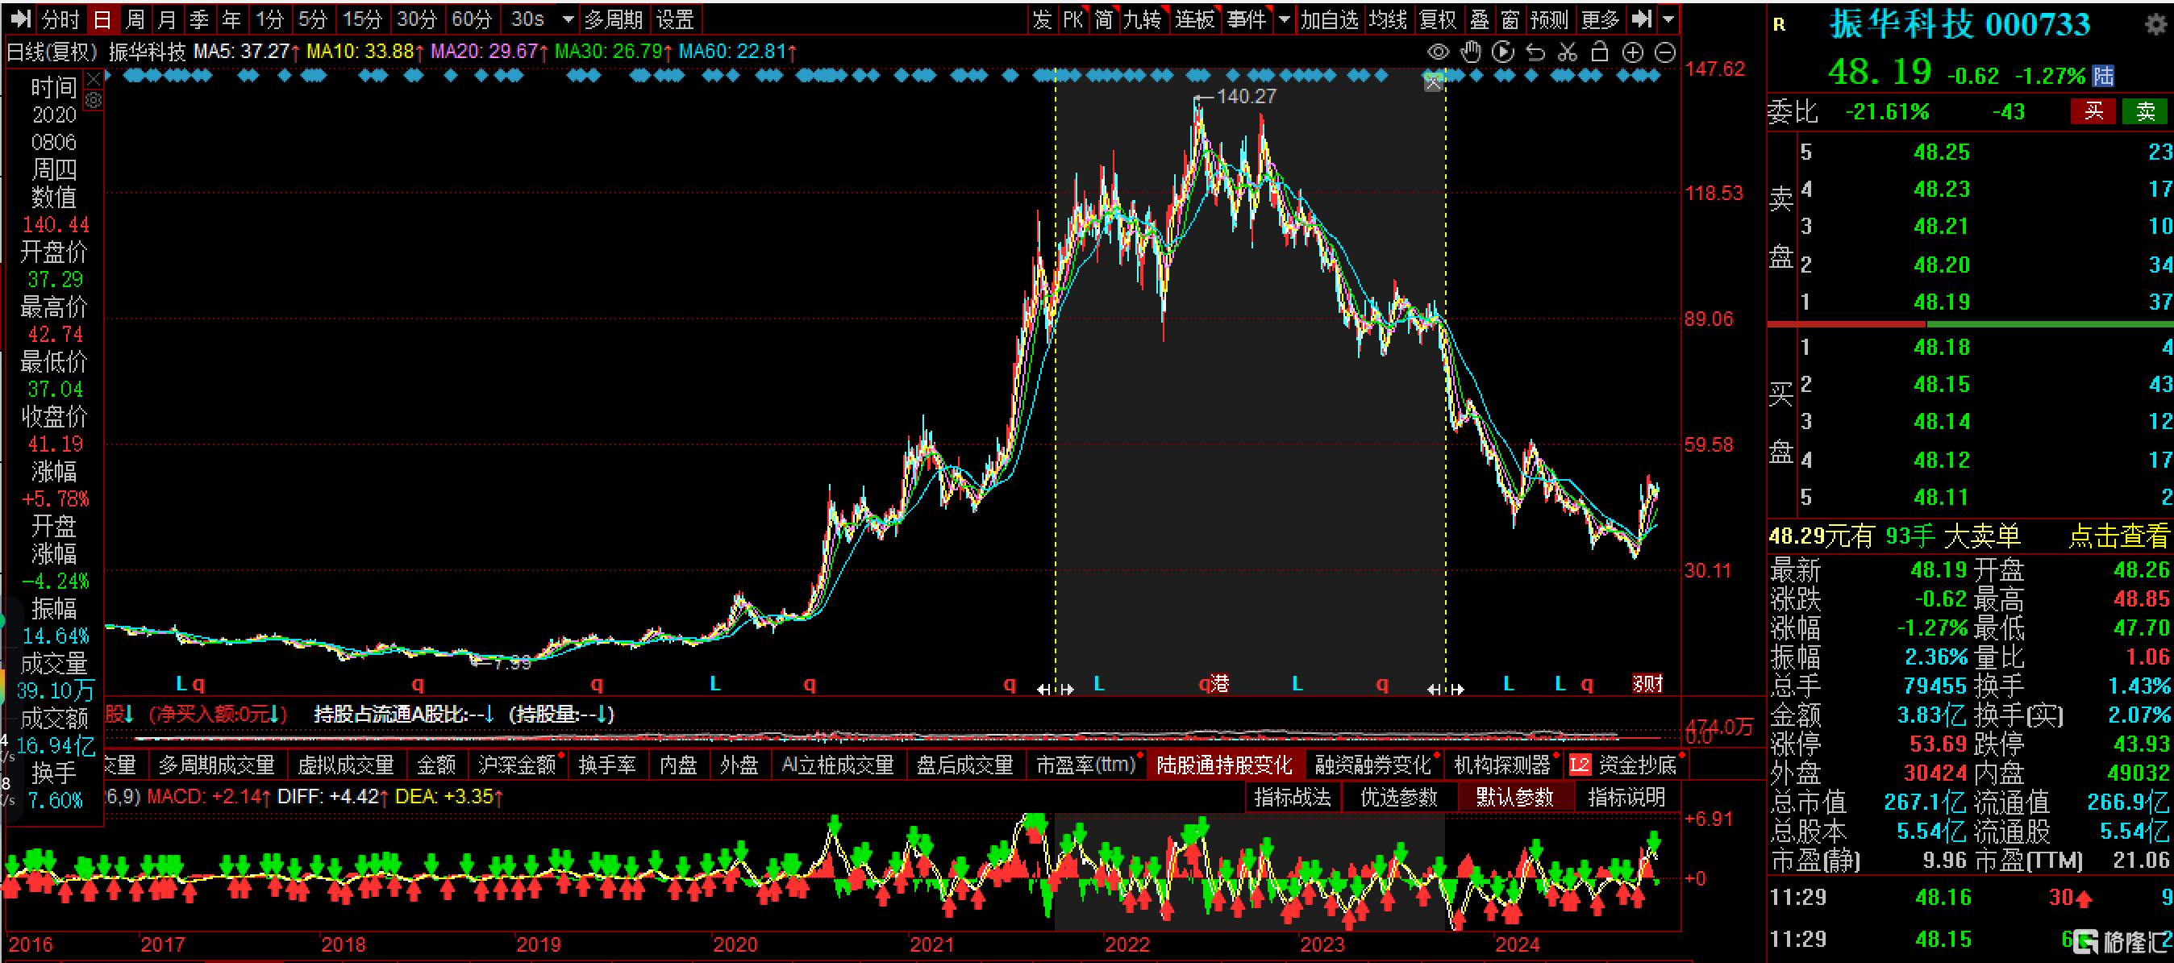Enable the 九转 indicator
This screenshot has width=2174, height=963.
pos(1143,19)
